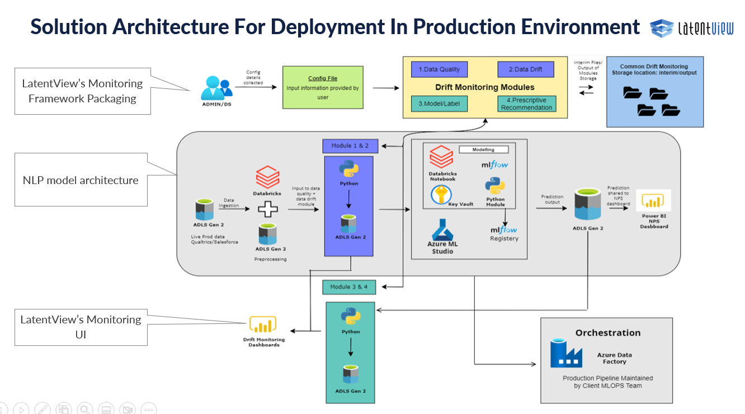Click the ADLS Gen 2 Preprocessing icon
Image resolution: width=745 pixels, height=414 pixels.
coord(267,234)
